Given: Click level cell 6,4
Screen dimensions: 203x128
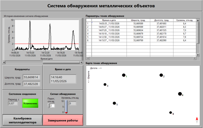Looking at the screenshot, I should click(185, 40).
